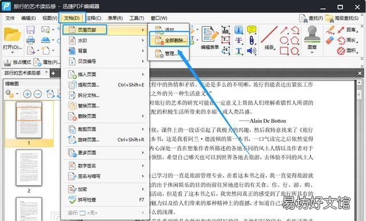This screenshot has height=221, width=366.
Task: Choose Delete All (全部删除) in submenu
Action: [x=169, y=41]
